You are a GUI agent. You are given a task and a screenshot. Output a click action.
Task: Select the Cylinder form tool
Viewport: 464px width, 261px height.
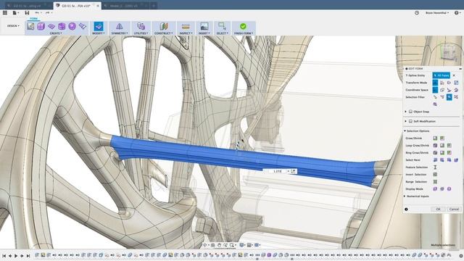[62, 26]
